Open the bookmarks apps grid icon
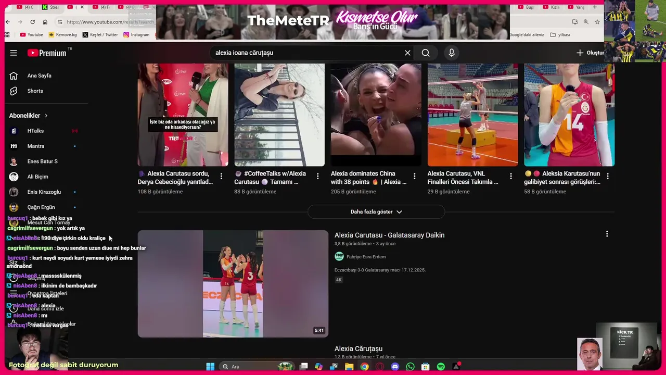The height and width of the screenshot is (375, 666). [7, 35]
